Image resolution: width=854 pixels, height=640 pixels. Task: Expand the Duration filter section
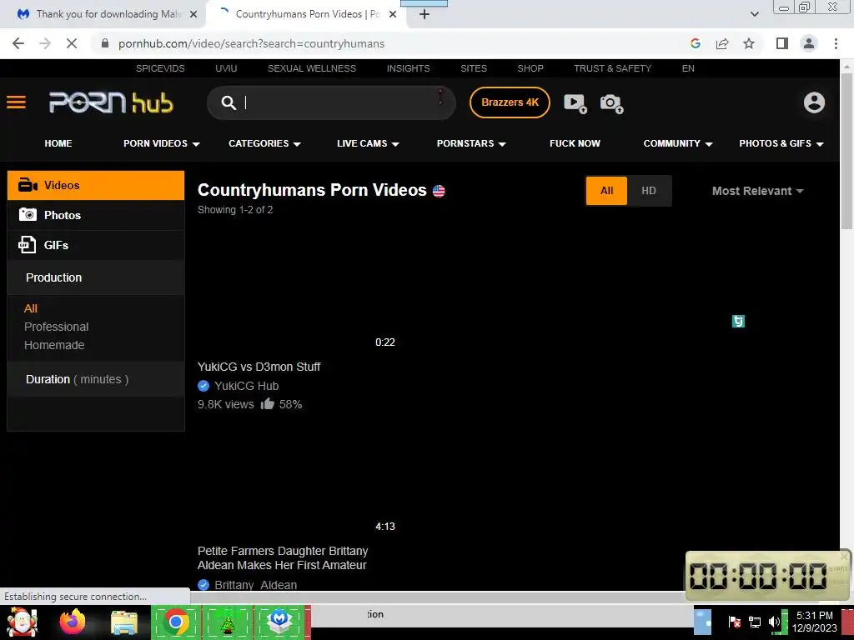coord(96,379)
